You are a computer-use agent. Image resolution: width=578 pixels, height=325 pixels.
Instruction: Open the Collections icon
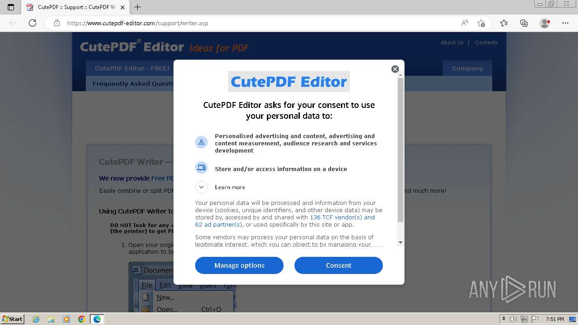click(x=524, y=23)
